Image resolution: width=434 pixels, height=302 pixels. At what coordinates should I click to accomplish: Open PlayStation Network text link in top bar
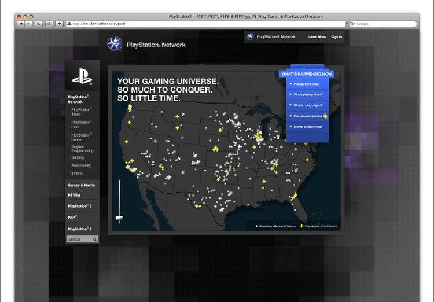click(x=275, y=37)
